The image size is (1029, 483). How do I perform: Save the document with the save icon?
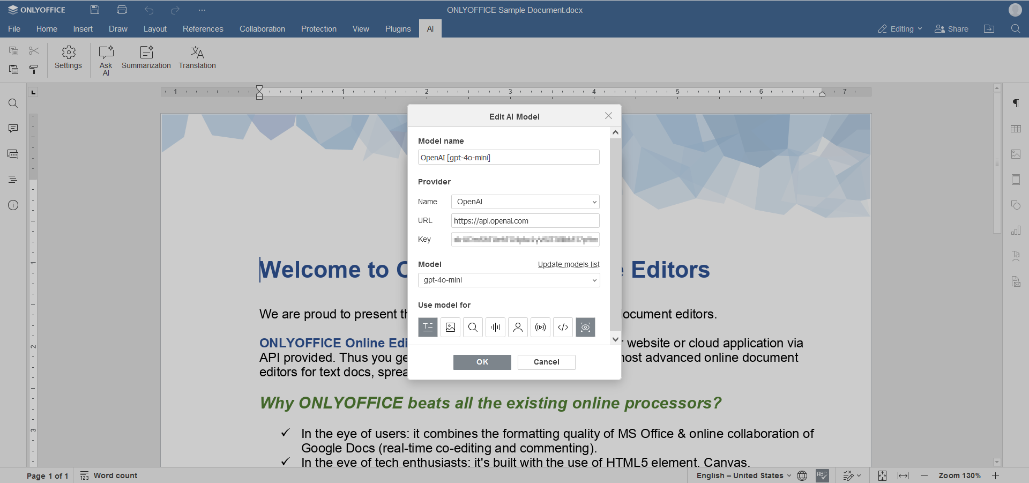[x=95, y=10]
